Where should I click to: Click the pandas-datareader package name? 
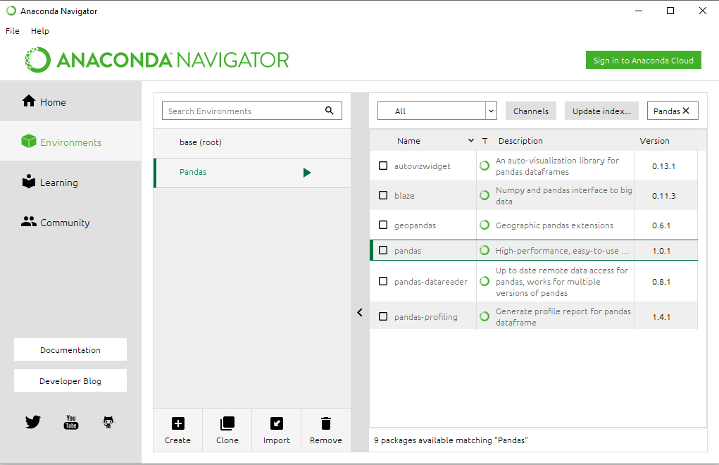pyautogui.click(x=430, y=282)
